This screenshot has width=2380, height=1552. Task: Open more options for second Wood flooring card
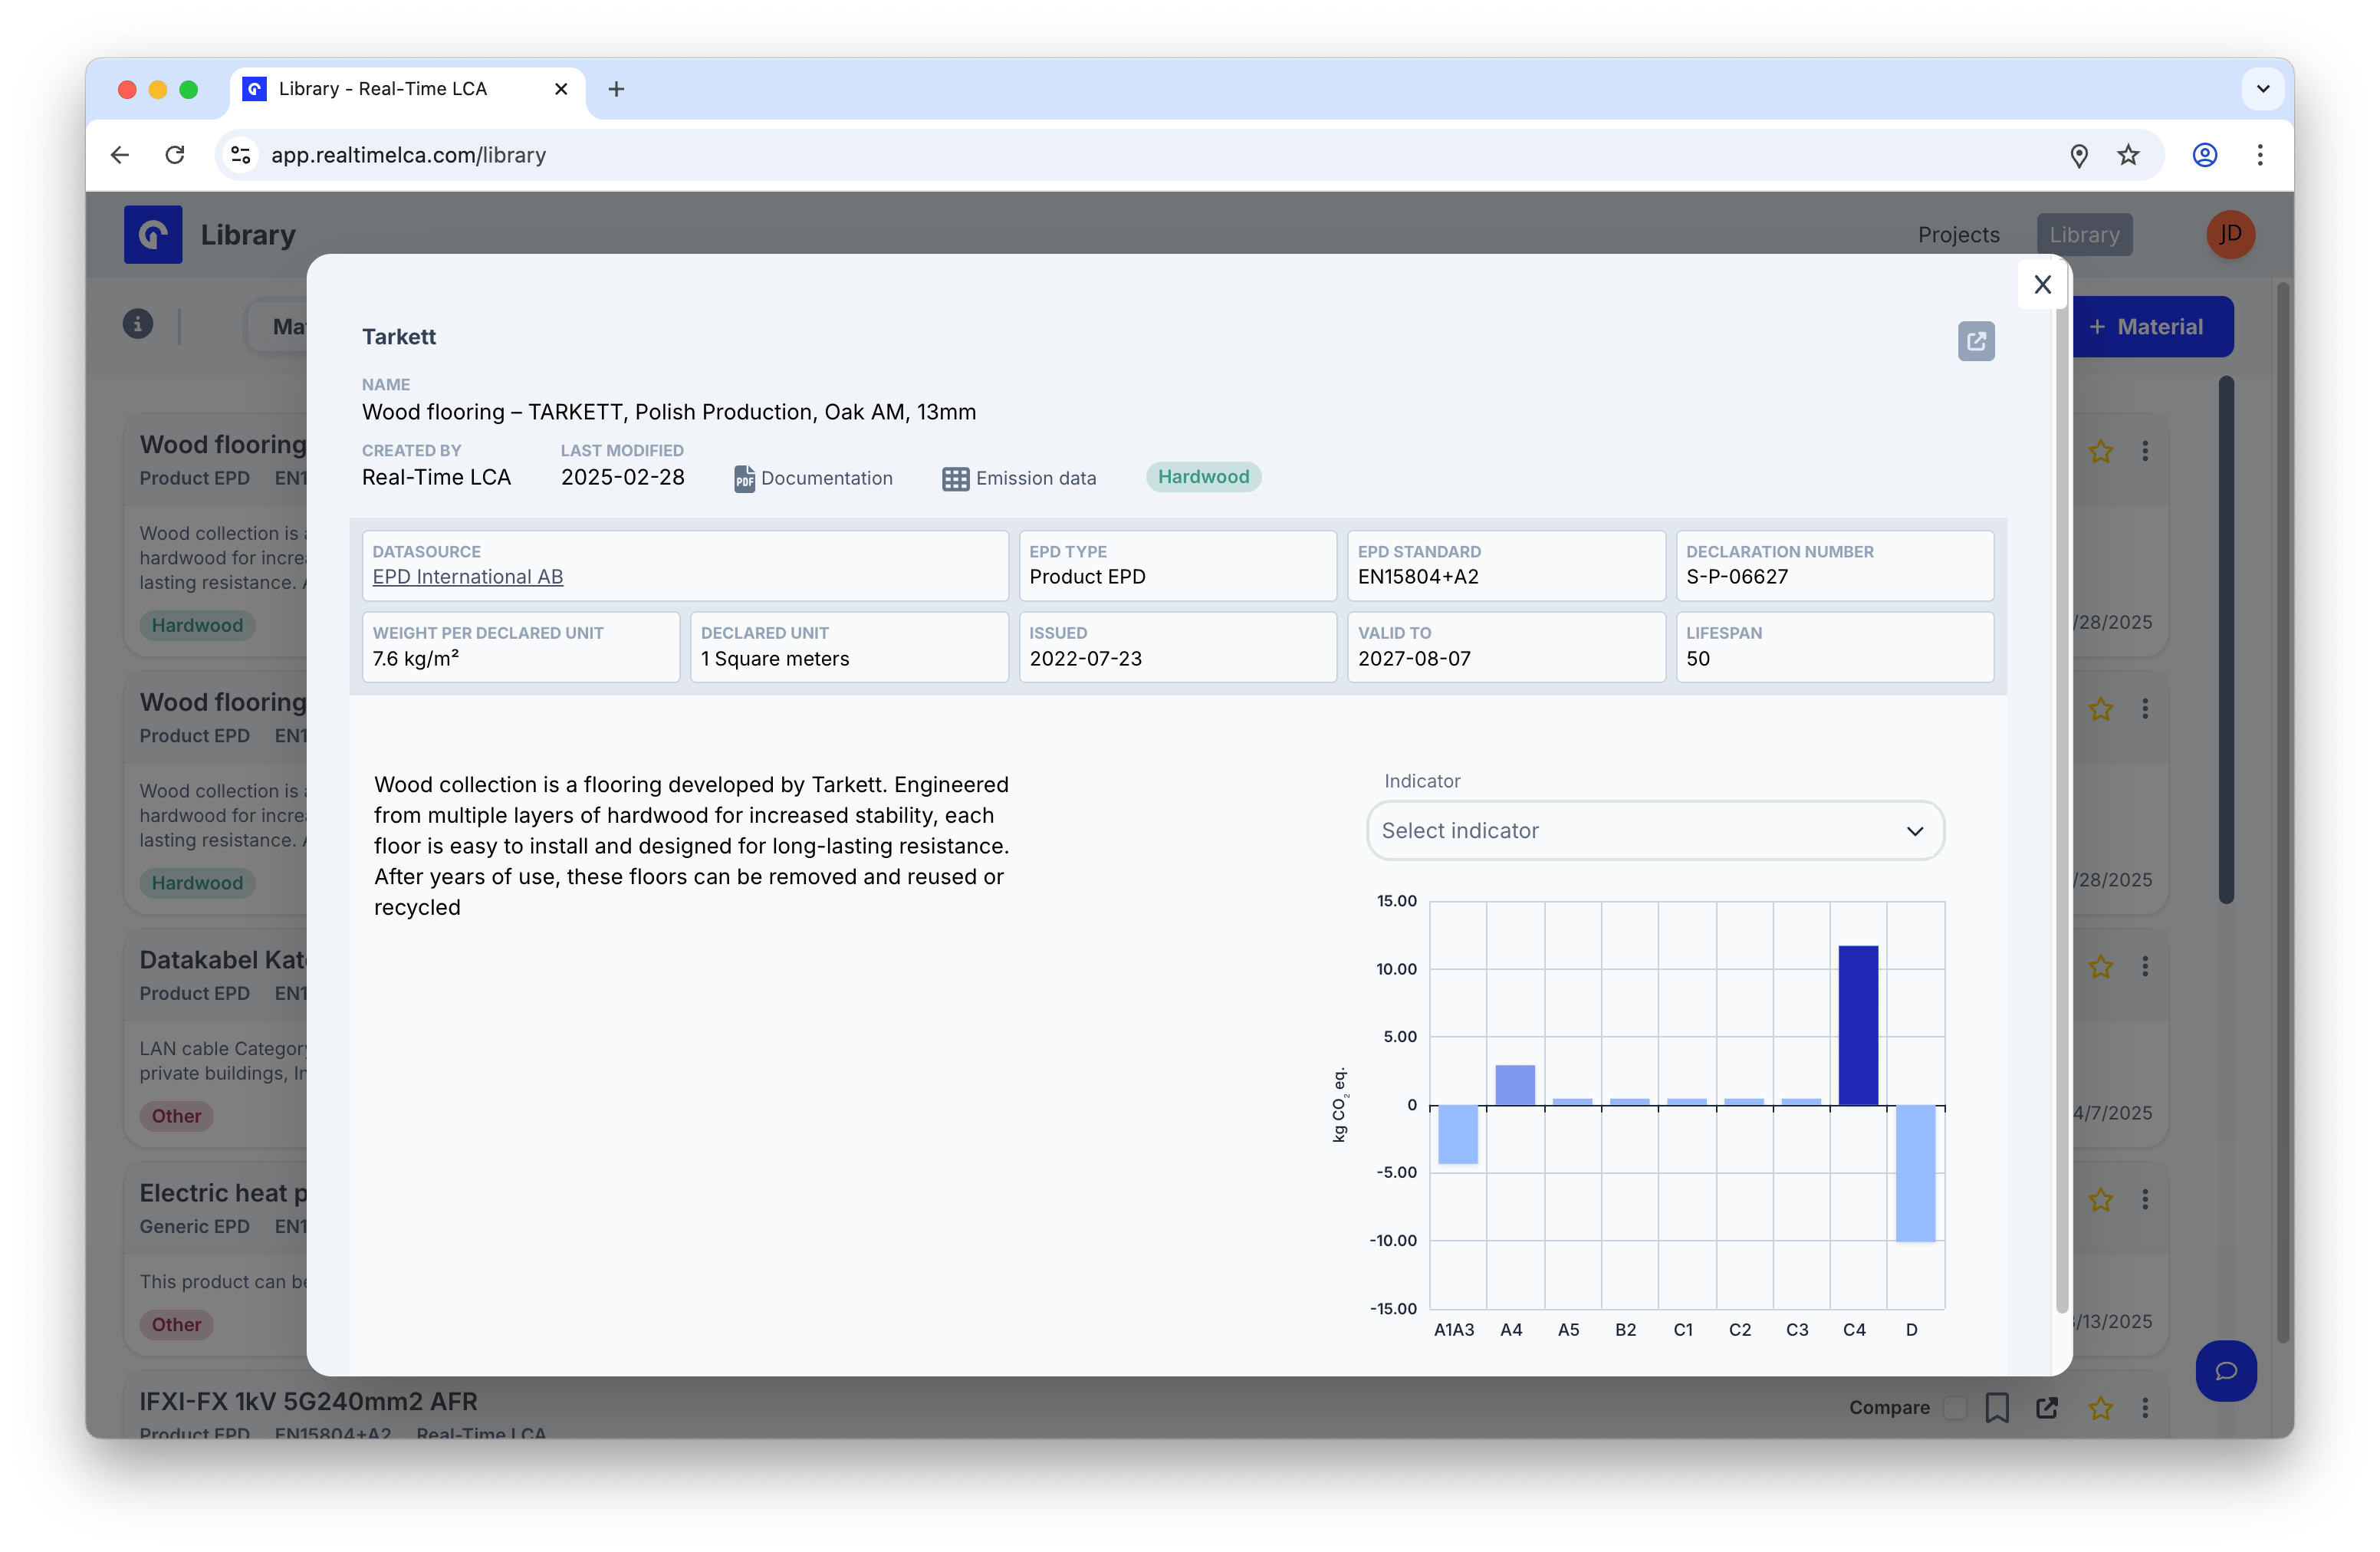tap(2145, 709)
